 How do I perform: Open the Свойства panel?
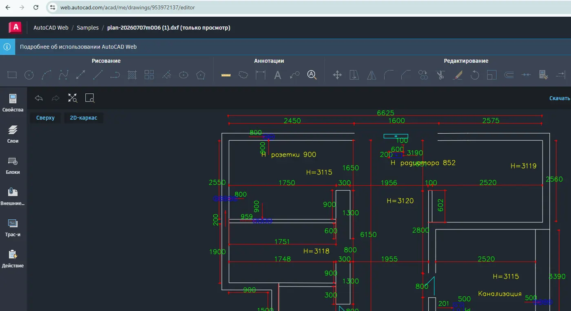click(x=13, y=103)
